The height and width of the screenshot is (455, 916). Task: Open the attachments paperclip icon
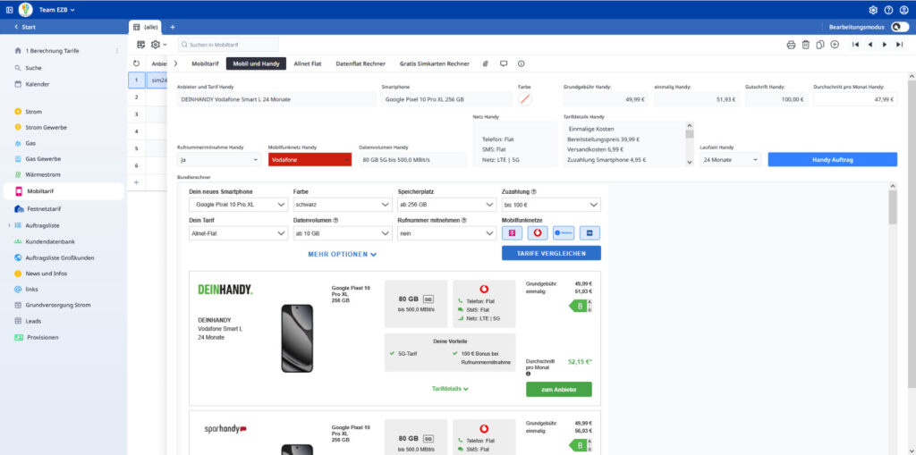[485, 63]
